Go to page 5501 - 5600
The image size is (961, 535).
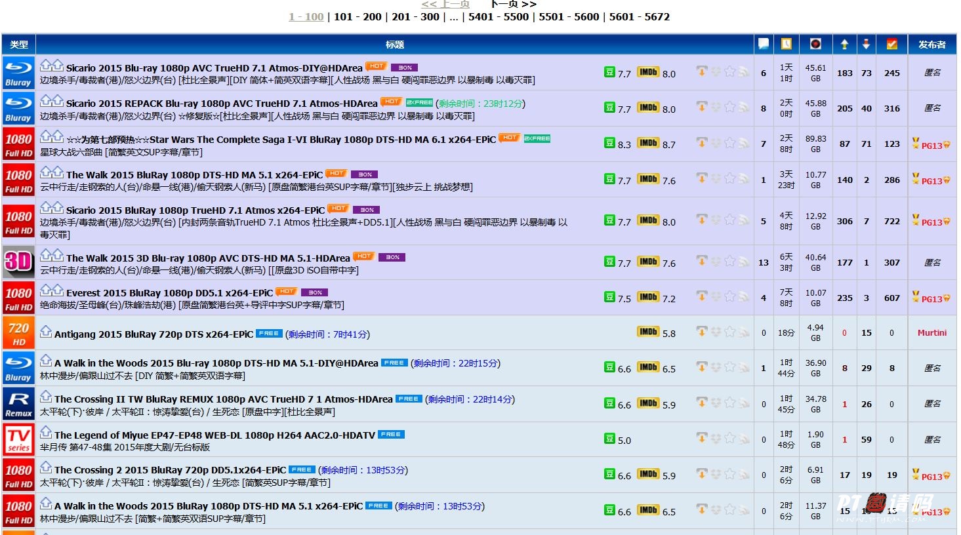point(569,16)
